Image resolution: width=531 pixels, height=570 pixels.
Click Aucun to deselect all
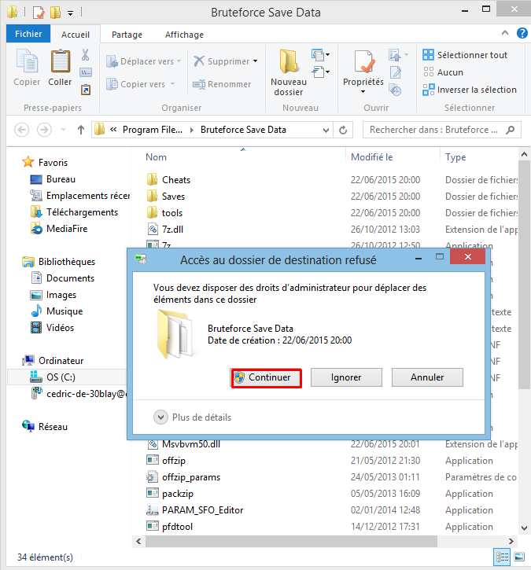(x=444, y=72)
